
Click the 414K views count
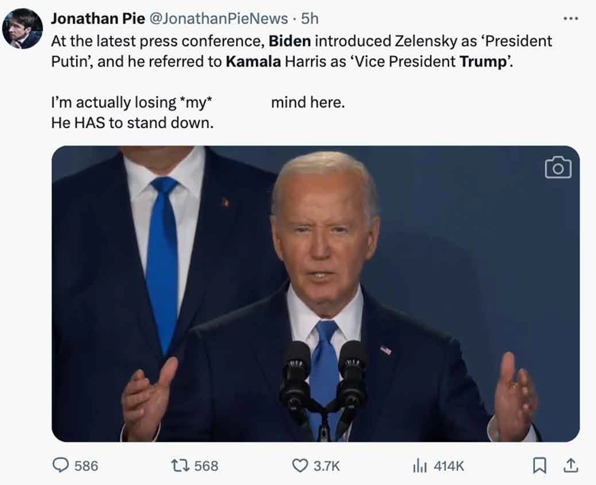click(x=448, y=465)
